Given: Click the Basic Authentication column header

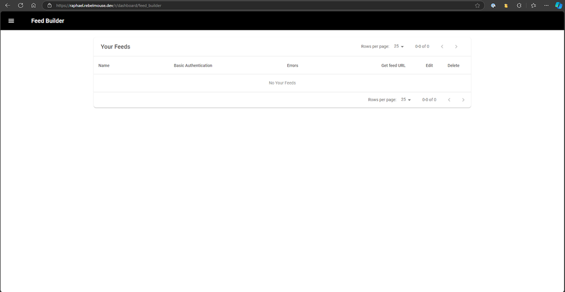Looking at the screenshot, I should (193, 66).
